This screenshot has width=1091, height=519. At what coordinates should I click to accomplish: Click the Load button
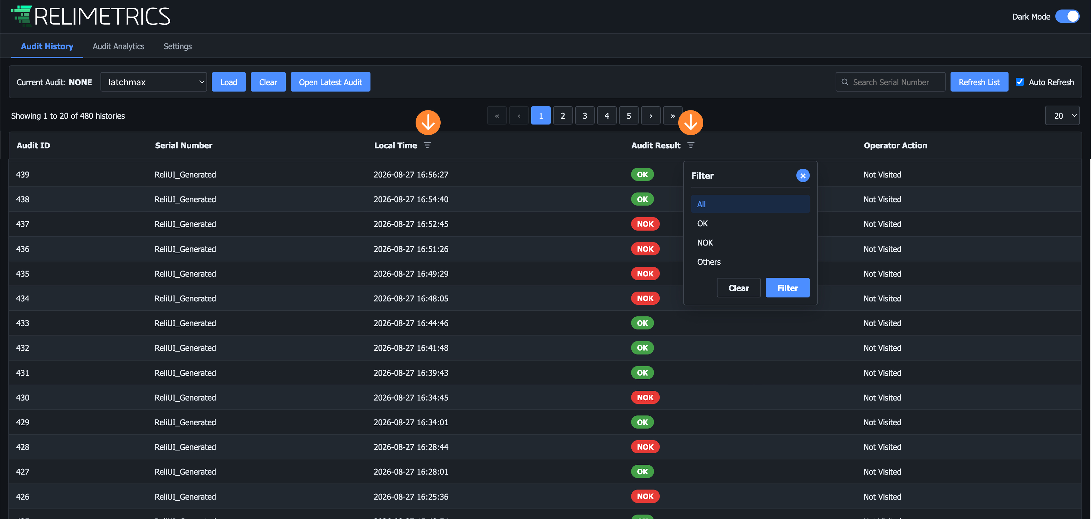[229, 82]
